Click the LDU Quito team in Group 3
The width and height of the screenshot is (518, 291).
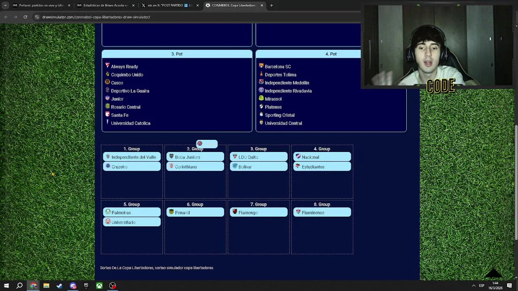point(259,157)
